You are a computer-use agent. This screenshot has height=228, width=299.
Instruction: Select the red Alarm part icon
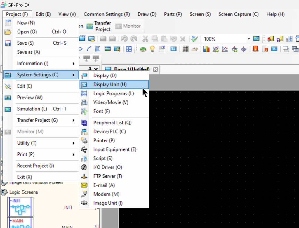(255, 49)
